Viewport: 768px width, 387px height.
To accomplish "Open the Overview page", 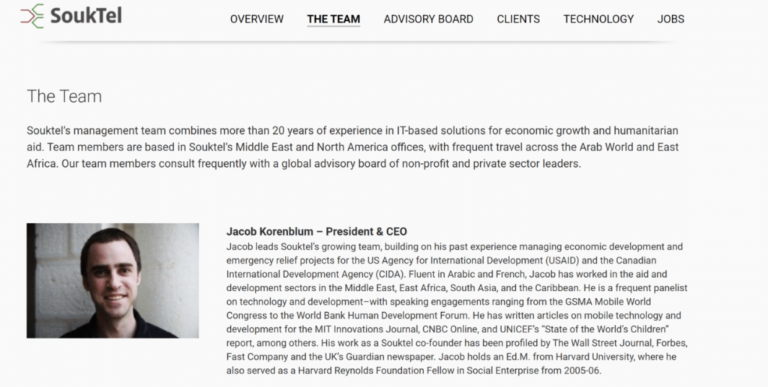I will pos(256,19).
